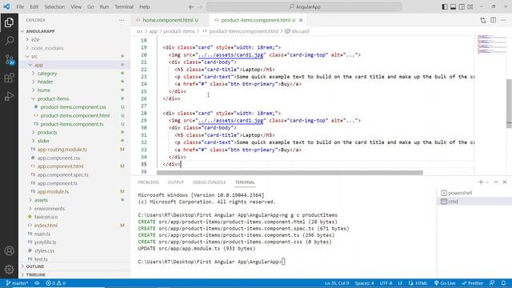
Task: Open Source Control view icon
Action: (x=9, y=59)
